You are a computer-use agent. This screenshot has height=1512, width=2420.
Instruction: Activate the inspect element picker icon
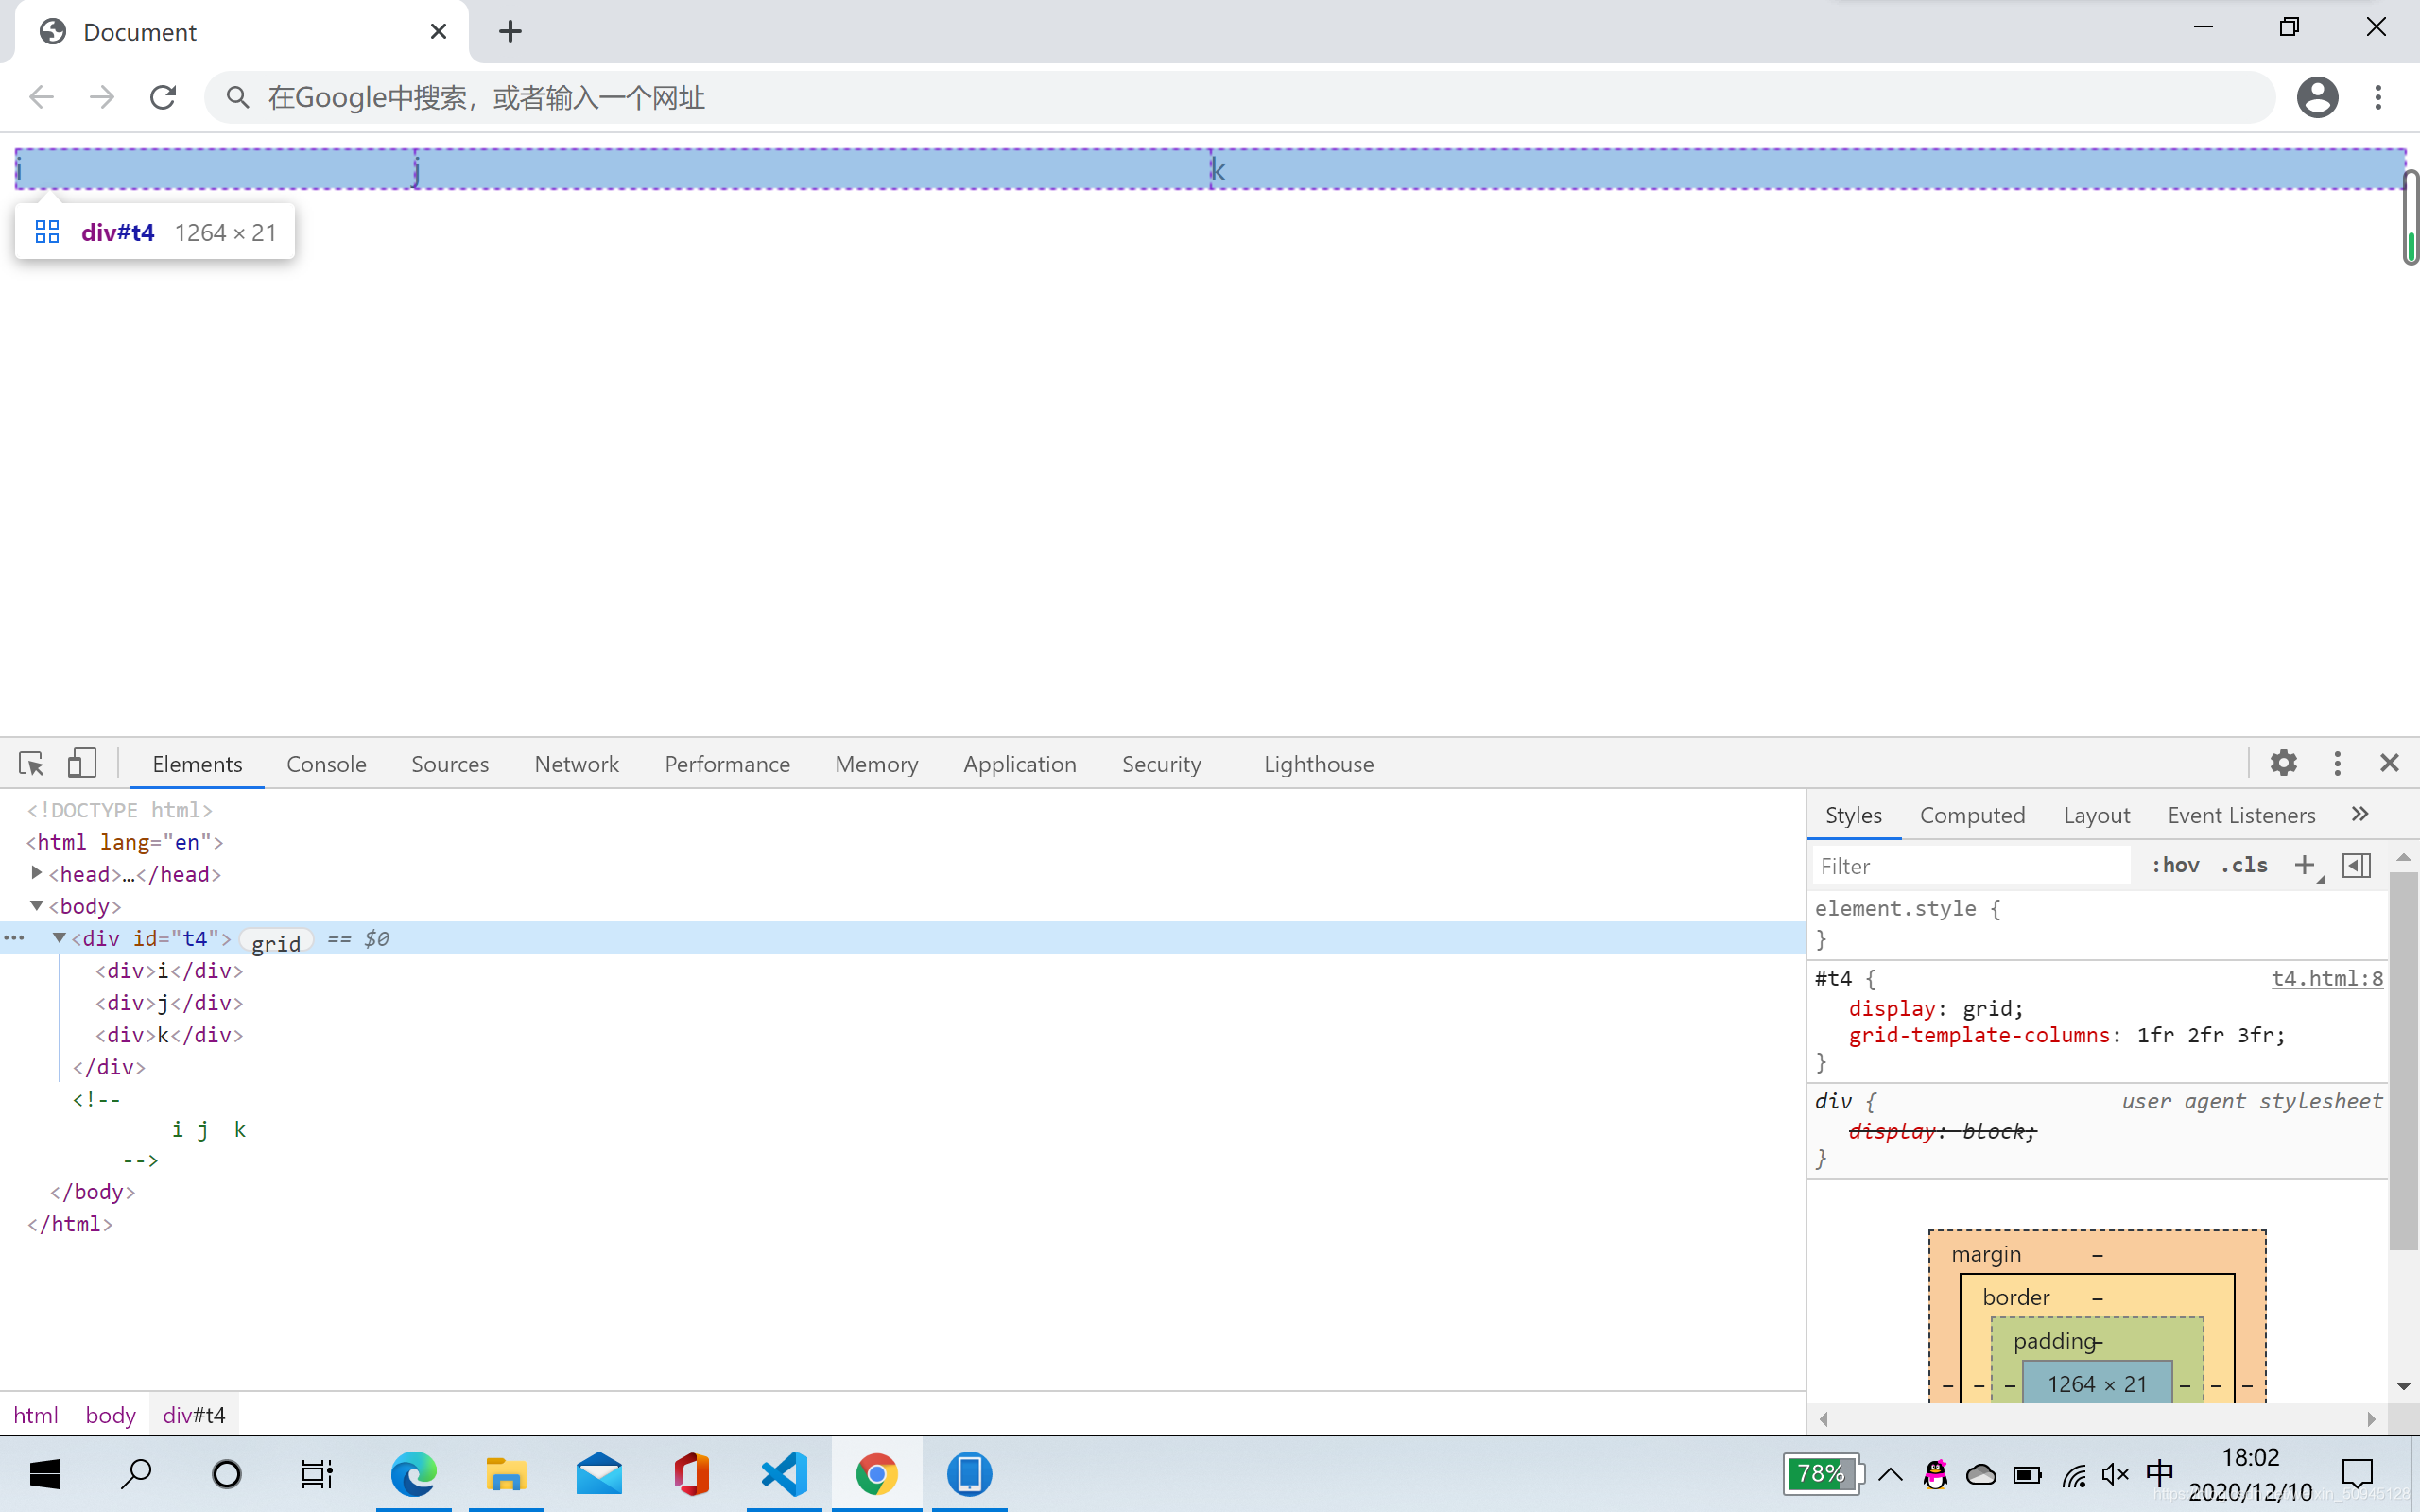tap(31, 764)
